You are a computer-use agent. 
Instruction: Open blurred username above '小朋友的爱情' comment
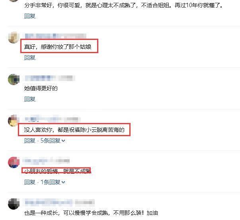tap(46, 161)
